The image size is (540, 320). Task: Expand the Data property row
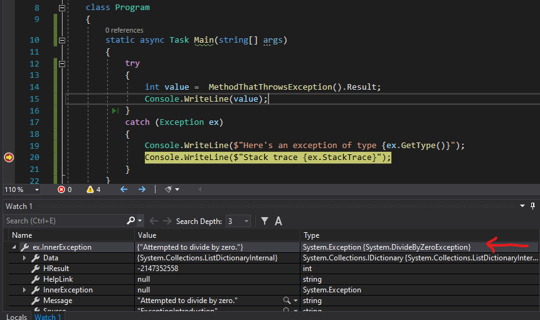(24, 258)
